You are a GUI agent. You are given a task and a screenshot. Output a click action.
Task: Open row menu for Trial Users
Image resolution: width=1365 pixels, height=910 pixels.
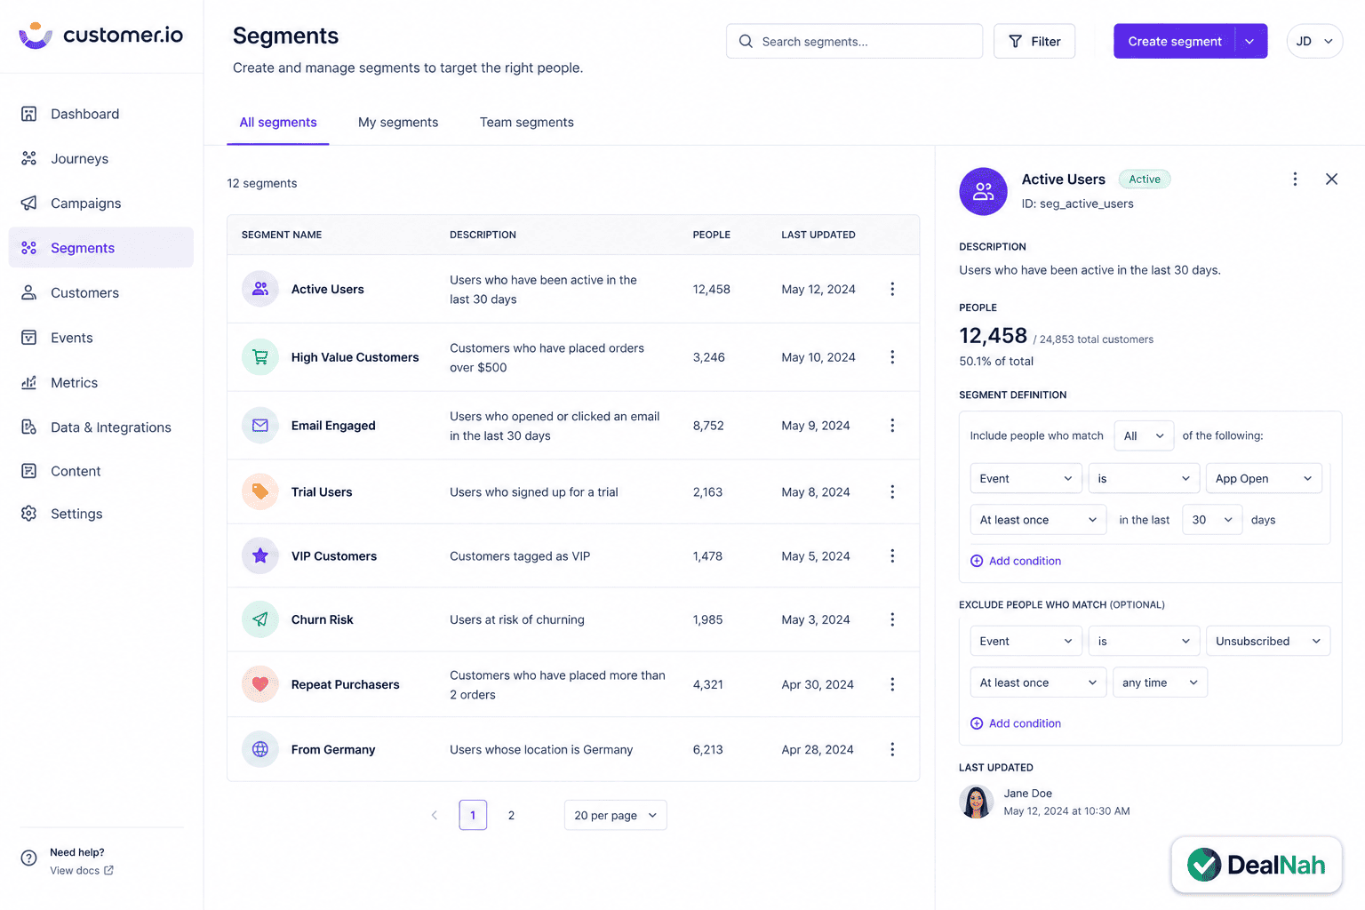tap(892, 491)
